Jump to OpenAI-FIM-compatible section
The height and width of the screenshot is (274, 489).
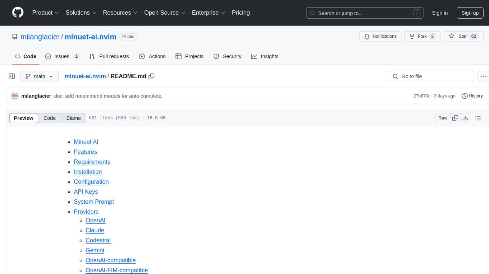[116, 270]
